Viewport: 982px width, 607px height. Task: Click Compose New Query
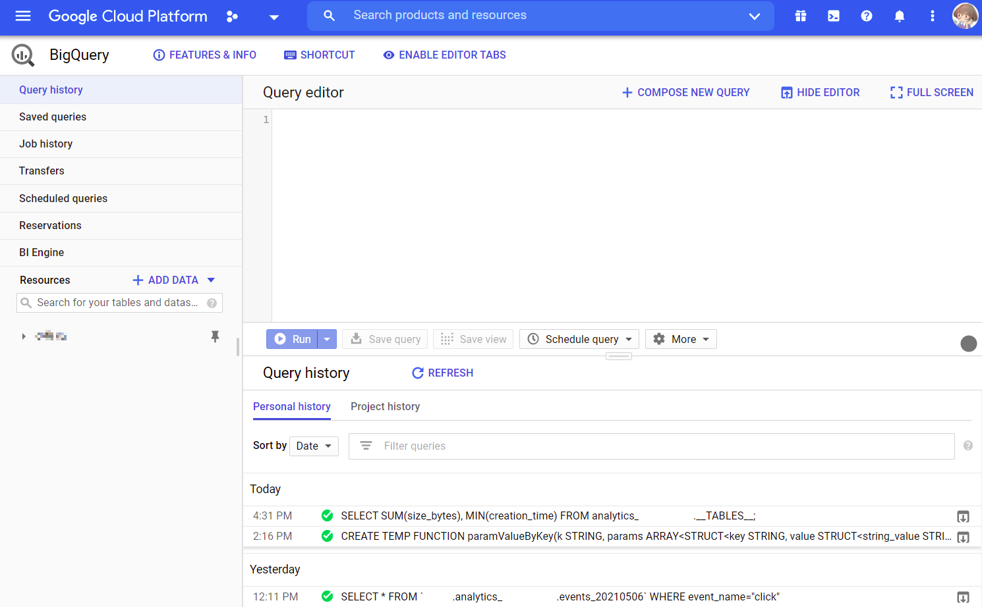[x=685, y=93]
